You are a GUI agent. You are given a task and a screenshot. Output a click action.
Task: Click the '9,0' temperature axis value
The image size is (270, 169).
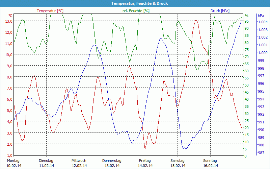tap(9, 66)
